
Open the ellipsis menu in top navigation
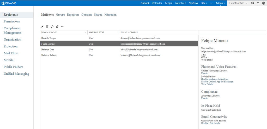tap(211, 3)
